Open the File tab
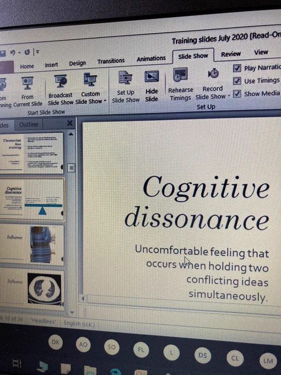This screenshot has width=281, height=375. (x=6, y=67)
